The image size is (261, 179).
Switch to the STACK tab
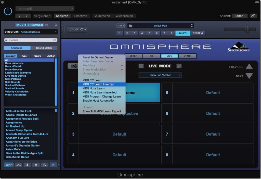tap(187, 56)
